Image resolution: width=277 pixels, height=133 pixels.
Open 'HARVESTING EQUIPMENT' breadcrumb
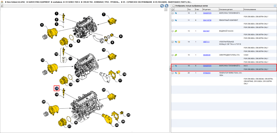click(39, 2)
